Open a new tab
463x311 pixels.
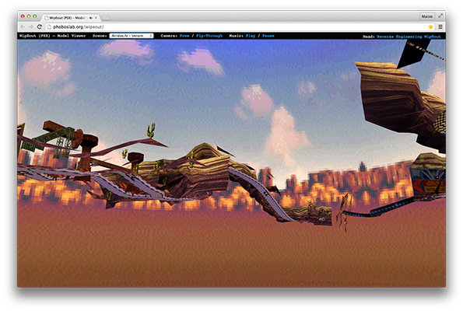pos(106,19)
